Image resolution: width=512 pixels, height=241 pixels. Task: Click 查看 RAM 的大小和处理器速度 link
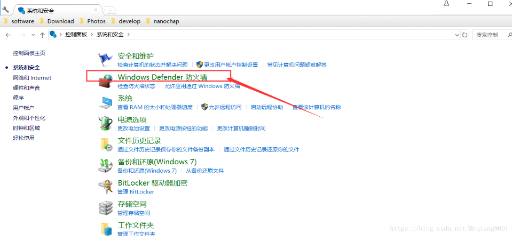click(x=155, y=107)
